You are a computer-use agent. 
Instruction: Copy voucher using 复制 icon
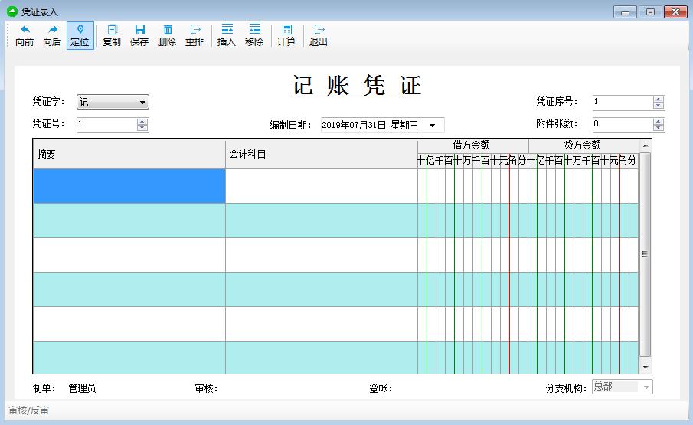tap(111, 35)
